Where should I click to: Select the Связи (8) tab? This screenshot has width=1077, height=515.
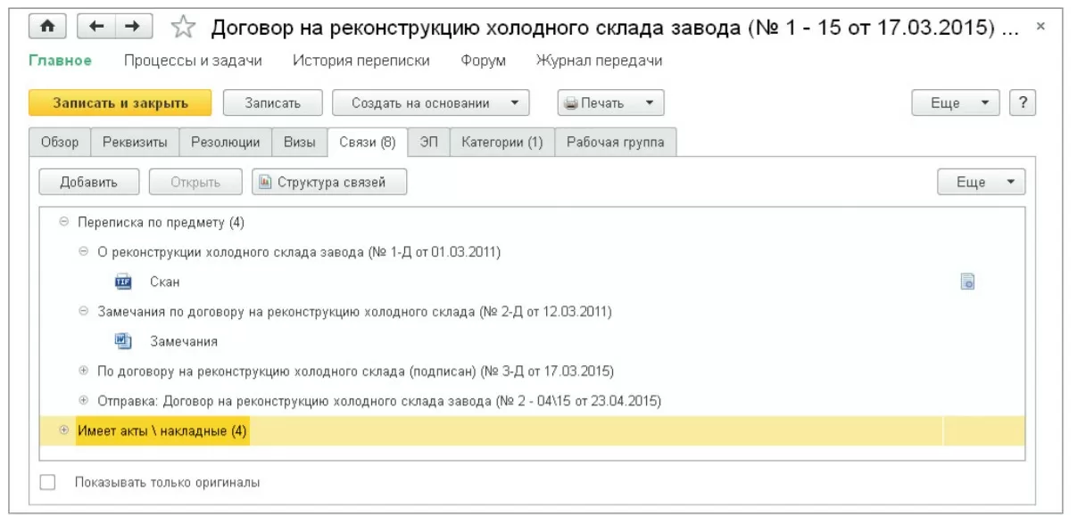pyautogui.click(x=368, y=142)
